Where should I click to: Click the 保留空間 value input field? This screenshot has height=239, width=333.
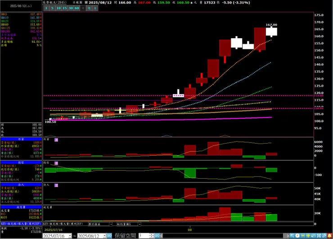144,236
